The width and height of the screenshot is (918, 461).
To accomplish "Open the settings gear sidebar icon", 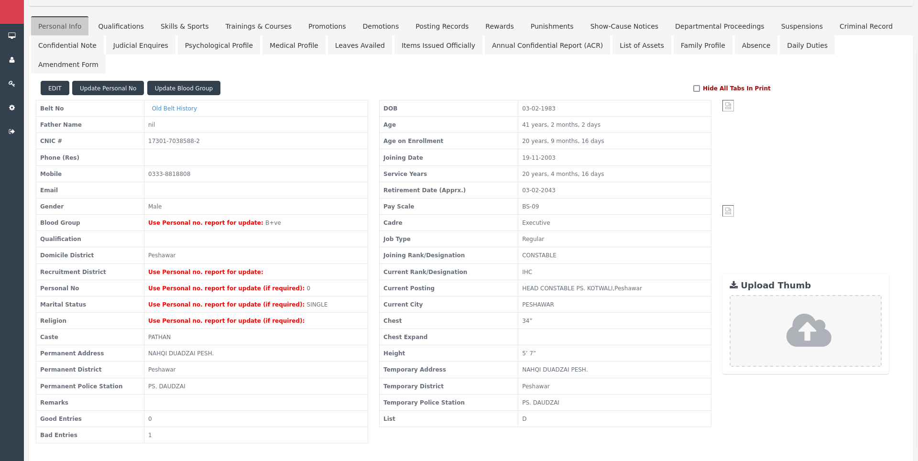I will point(12,108).
